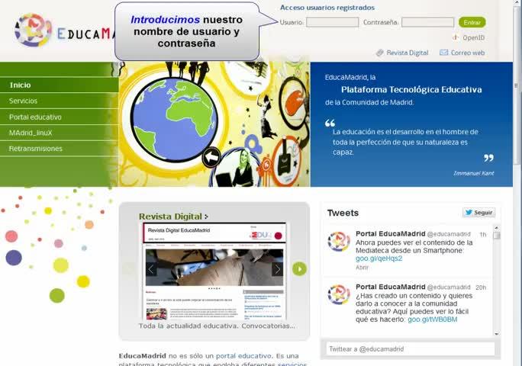Open the Revista Digital header link
The height and width of the screenshot is (366, 522).
click(x=408, y=53)
